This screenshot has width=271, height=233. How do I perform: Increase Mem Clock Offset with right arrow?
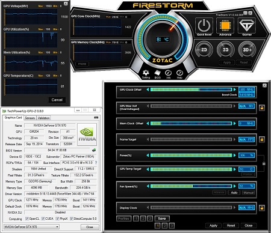(234, 123)
